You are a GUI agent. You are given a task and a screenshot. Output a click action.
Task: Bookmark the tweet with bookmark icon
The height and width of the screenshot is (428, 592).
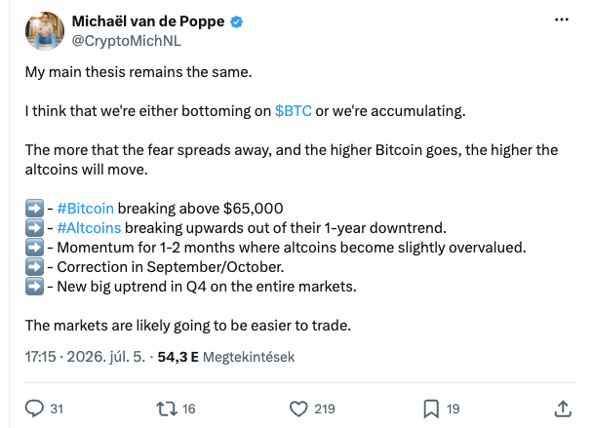pyautogui.click(x=431, y=409)
